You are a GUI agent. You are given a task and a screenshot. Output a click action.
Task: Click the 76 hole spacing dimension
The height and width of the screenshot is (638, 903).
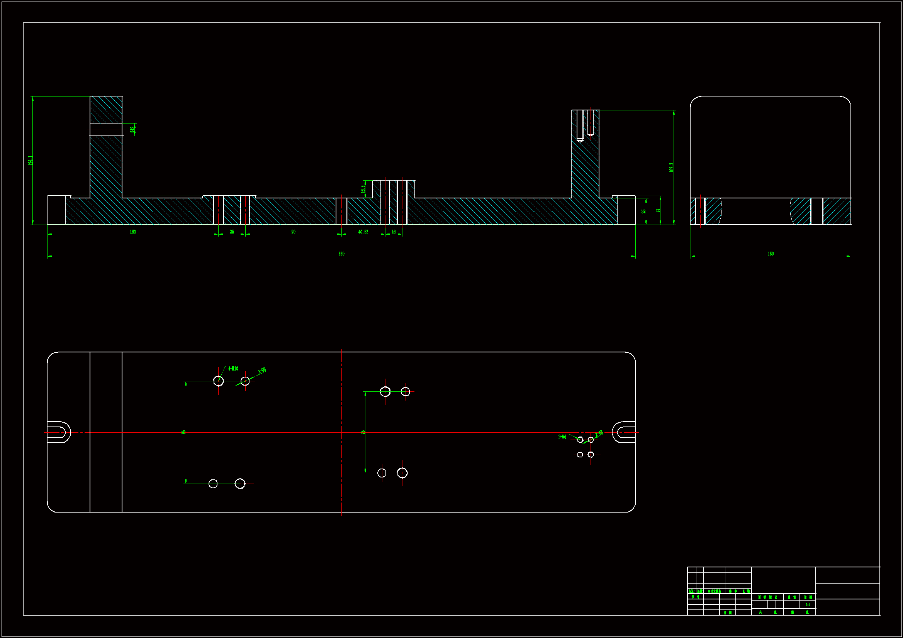pyautogui.click(x=363, y=432)
